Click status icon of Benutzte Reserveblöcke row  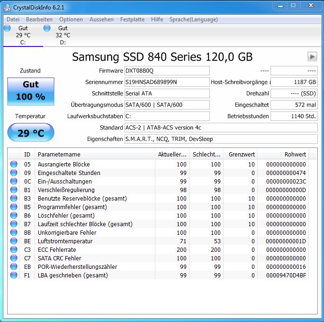click(x=14, y=198)
